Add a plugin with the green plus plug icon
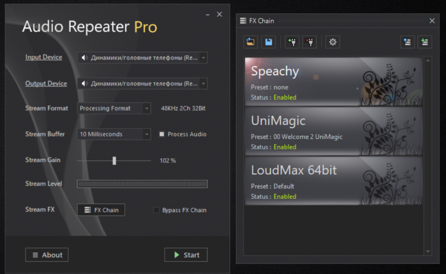The width and height of the screenshot is (446, 274). pos(292,42)
